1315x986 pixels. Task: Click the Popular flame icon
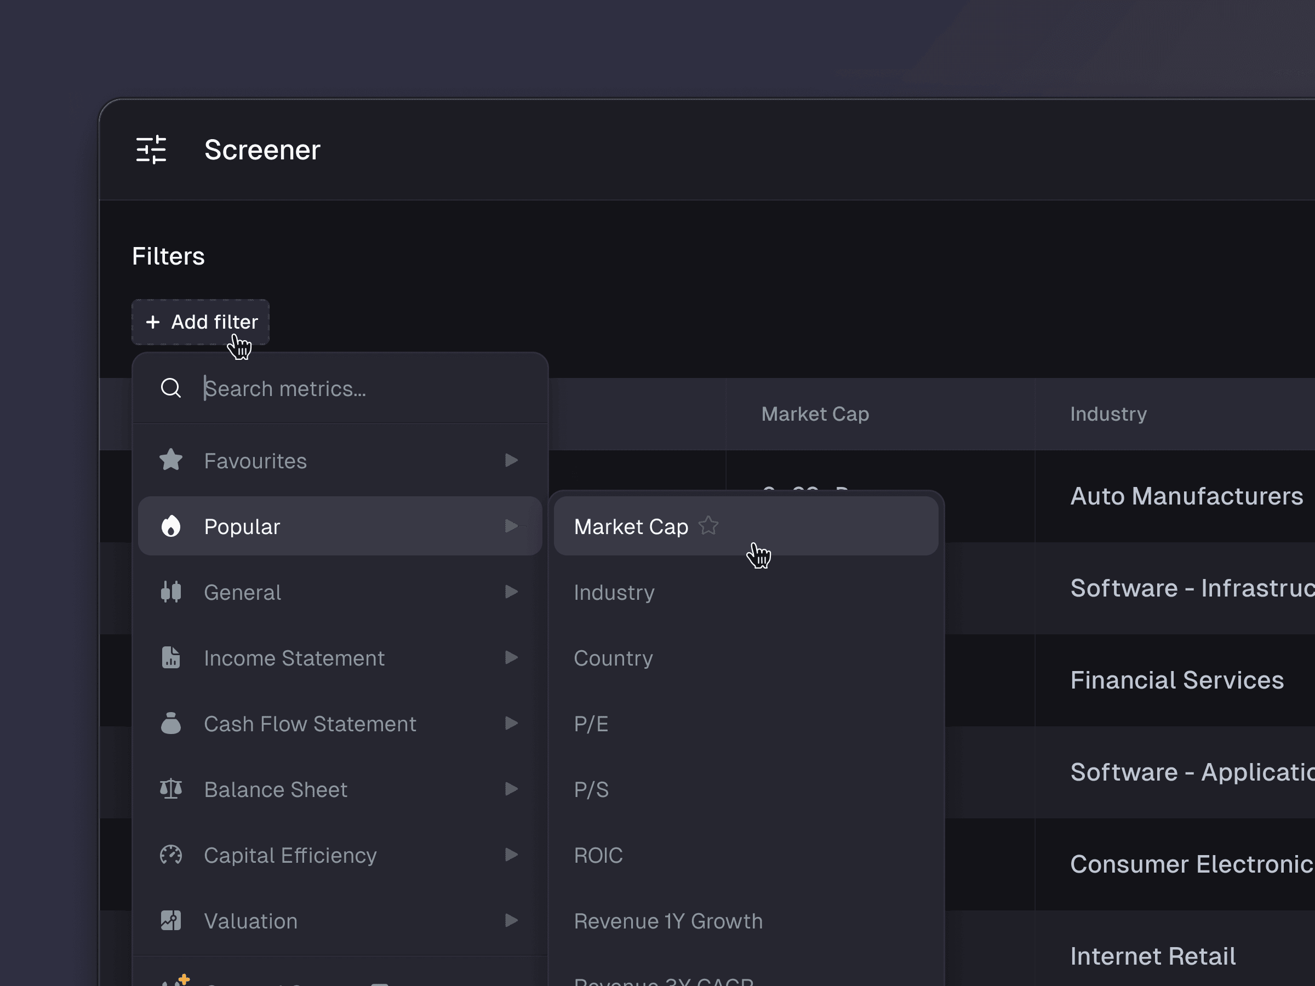point(170,526)
